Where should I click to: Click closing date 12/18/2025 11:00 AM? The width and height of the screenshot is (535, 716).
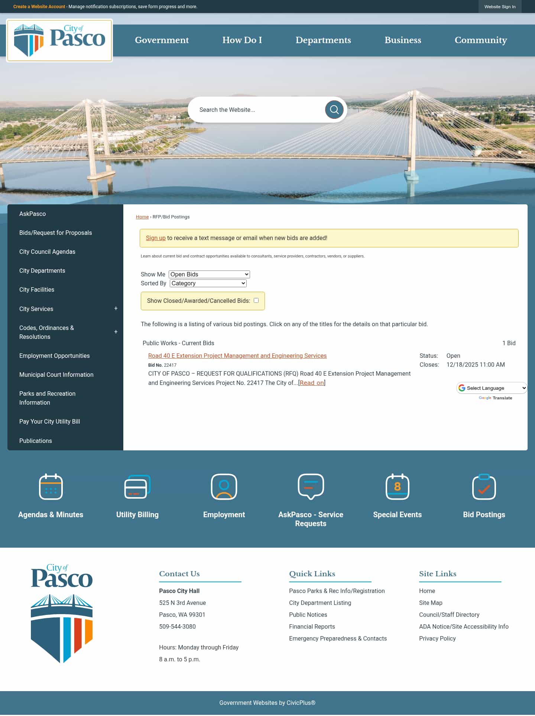(x=476, y=365)
